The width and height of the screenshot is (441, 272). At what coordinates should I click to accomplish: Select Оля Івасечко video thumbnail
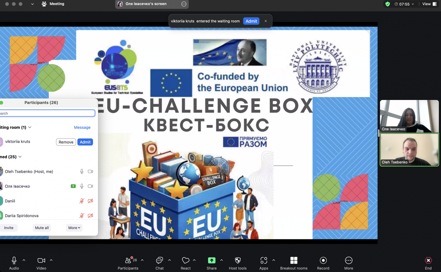(x=409, y=116)
